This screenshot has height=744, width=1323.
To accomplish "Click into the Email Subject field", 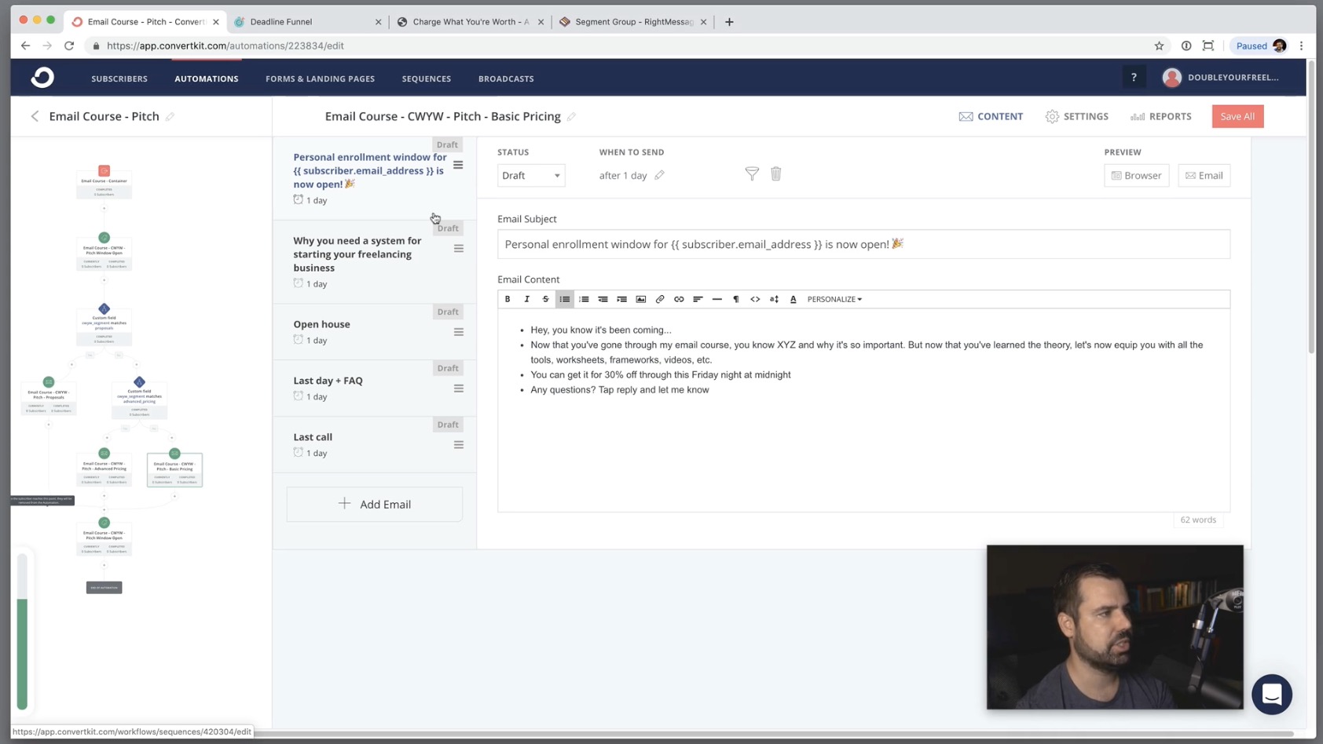I will [x=863, y=244].
